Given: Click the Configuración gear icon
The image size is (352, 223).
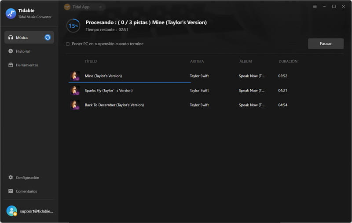Looking at the screenshot, I should (11, 177).
